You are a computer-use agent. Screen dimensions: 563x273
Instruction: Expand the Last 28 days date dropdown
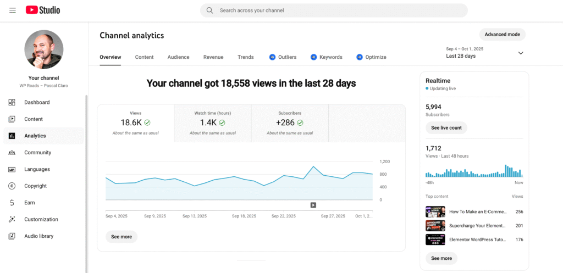pyautogui.click(x=520, y=53)
